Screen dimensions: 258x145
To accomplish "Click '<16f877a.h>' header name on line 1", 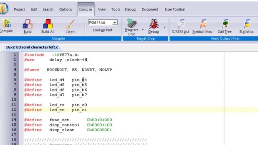I will (x=66, y=55).
